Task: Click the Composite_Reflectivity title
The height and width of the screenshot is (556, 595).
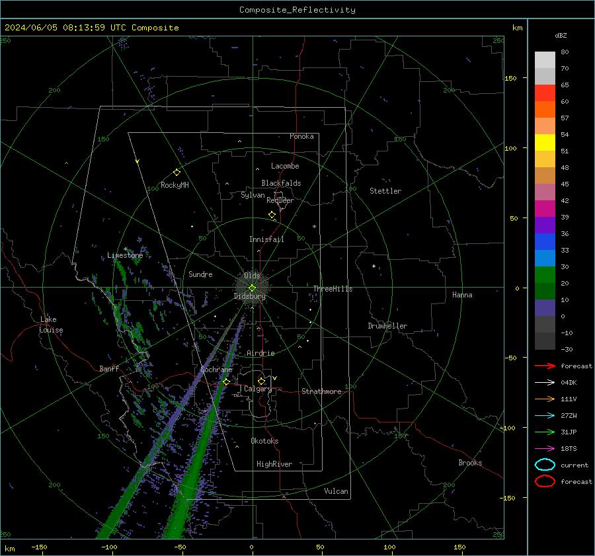Action: [297, 10]
